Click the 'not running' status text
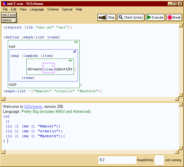 coord(173,160)
